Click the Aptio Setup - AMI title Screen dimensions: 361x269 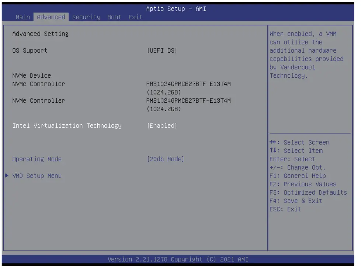coord(176,9)
